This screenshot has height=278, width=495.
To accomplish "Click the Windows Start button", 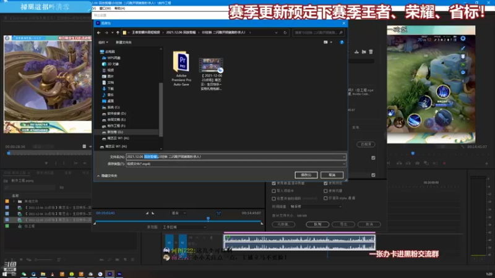I will coord(4,274).
